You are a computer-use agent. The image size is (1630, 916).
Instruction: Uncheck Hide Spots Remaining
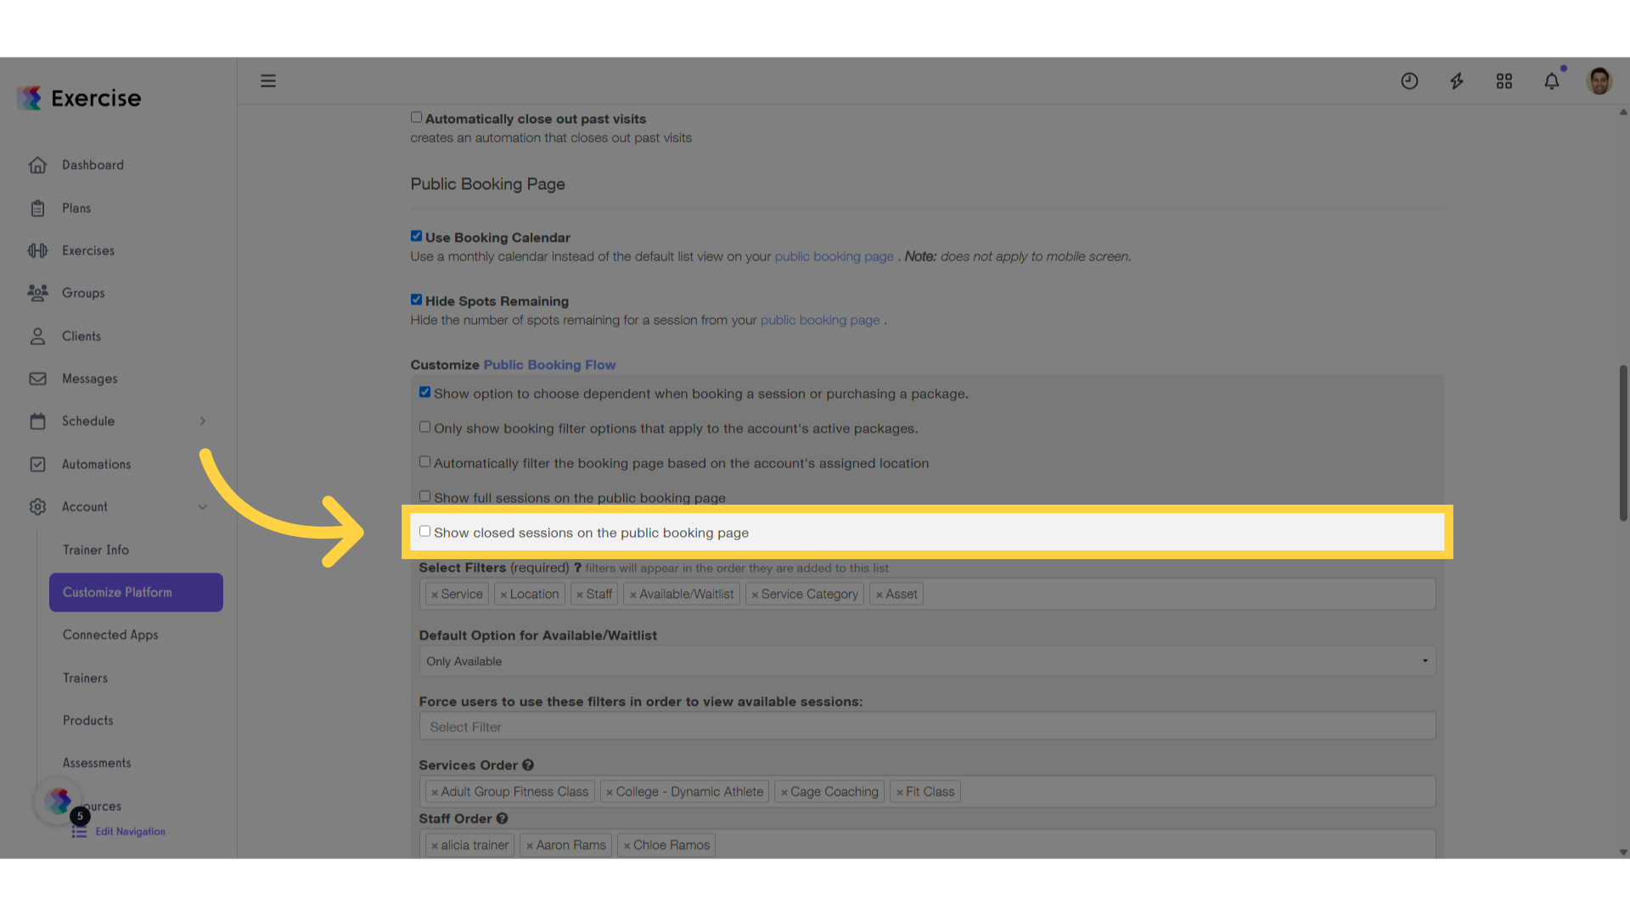click(416, 299)
